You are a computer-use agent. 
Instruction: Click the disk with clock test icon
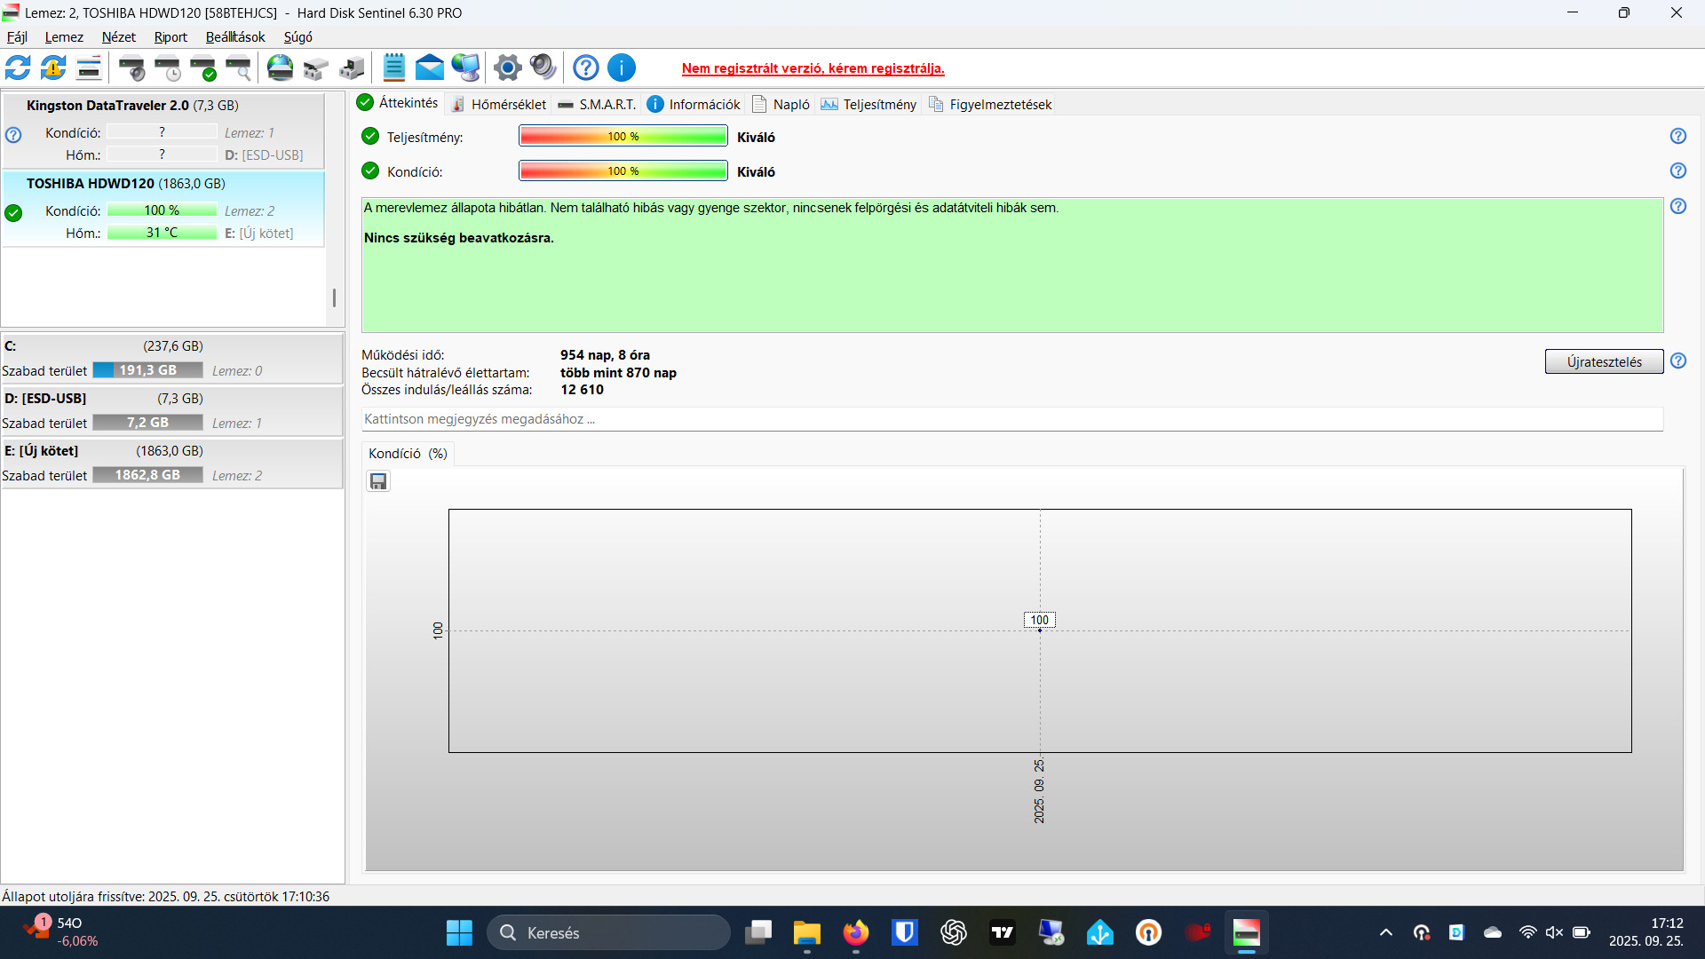168,67
